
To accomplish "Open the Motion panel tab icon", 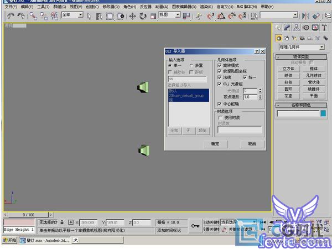I will [x=306, y=28].
